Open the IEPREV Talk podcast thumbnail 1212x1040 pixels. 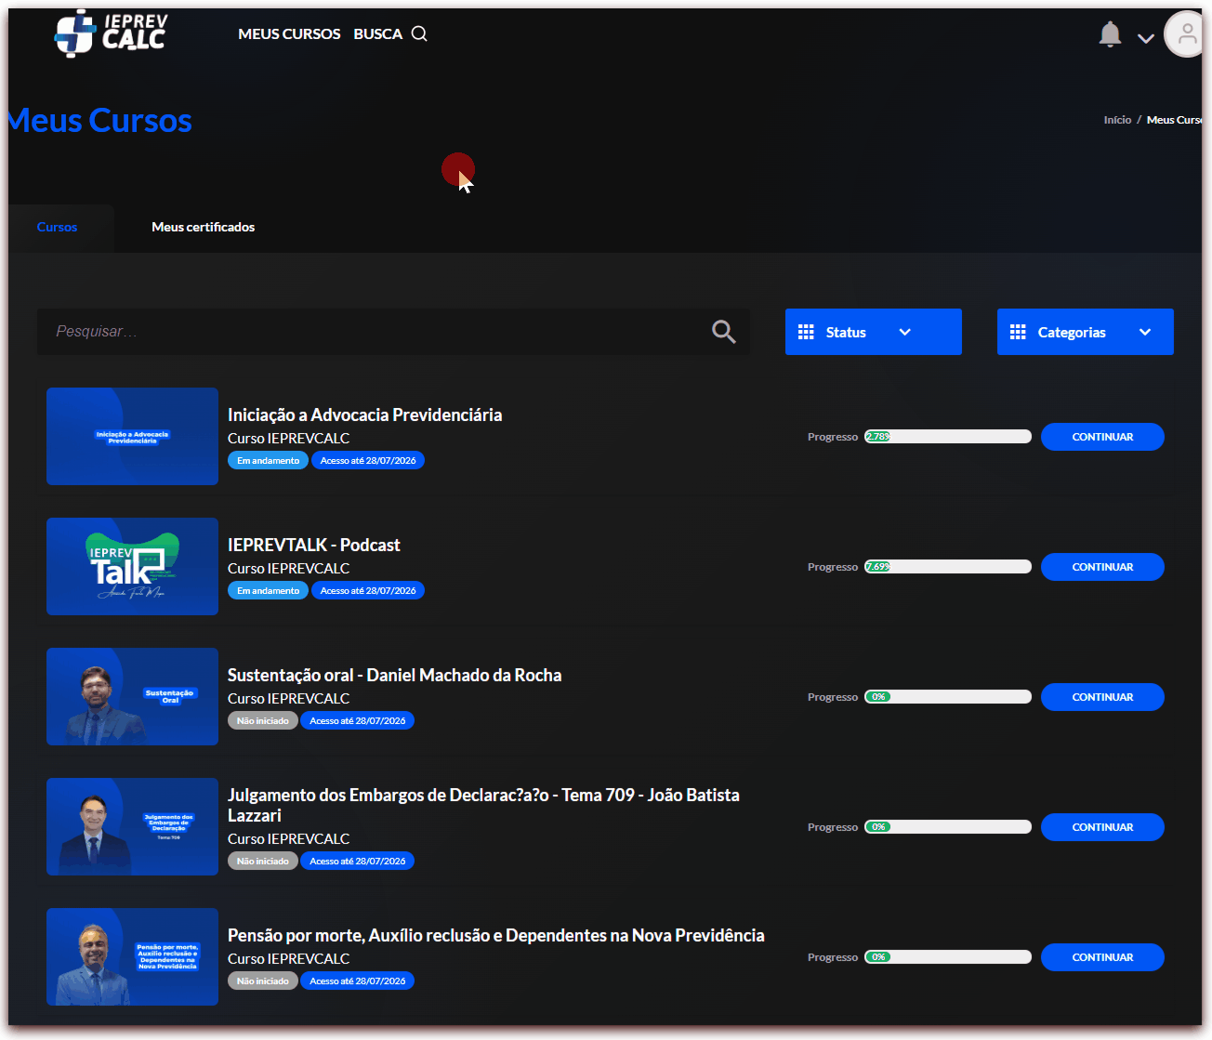(x=132, y=566)
